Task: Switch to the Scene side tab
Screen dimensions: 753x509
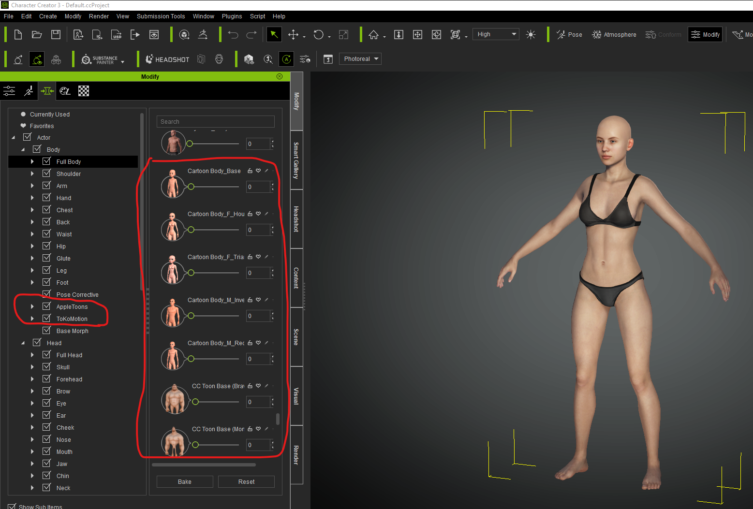Action: coord(296,337)
